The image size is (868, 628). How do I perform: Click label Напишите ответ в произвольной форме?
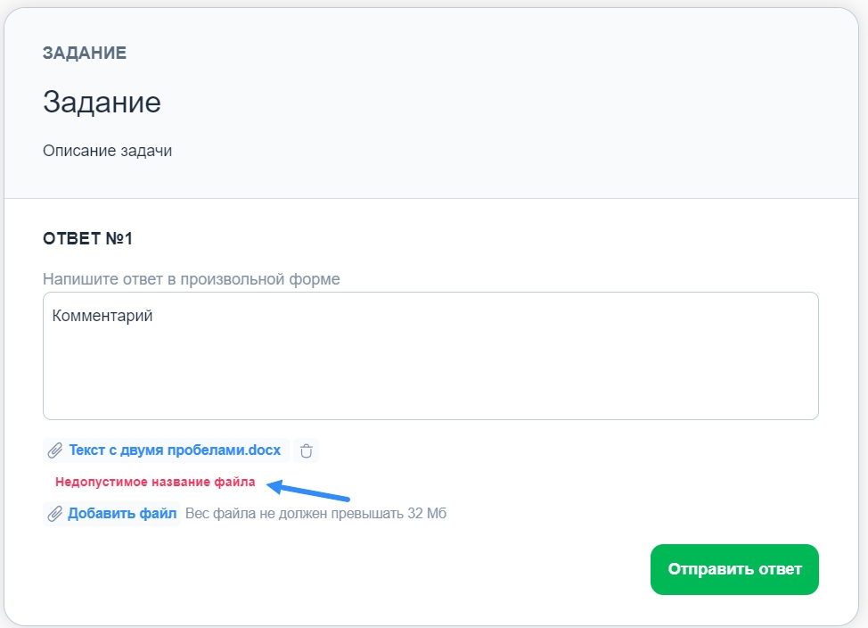[x=192, y=279]
